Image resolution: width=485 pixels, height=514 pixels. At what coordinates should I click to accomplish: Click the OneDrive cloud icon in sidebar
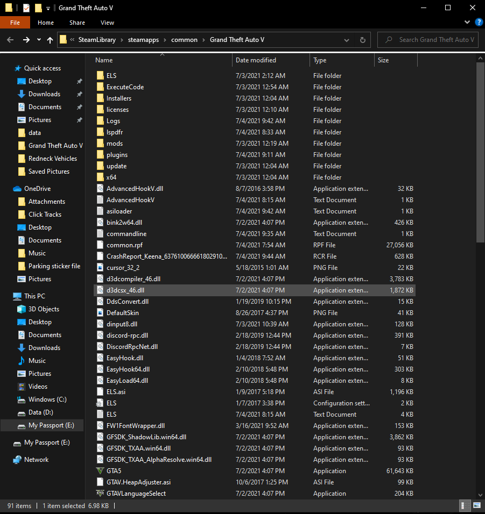(17, 189)
